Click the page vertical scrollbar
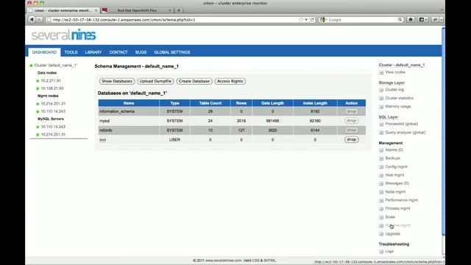471x265 pixels. (443, 131)
